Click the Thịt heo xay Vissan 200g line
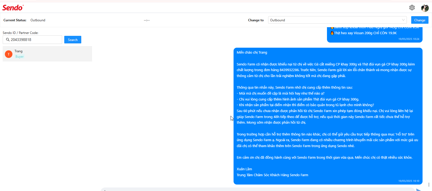The image size is (432, 191). [x=363, y=33]
